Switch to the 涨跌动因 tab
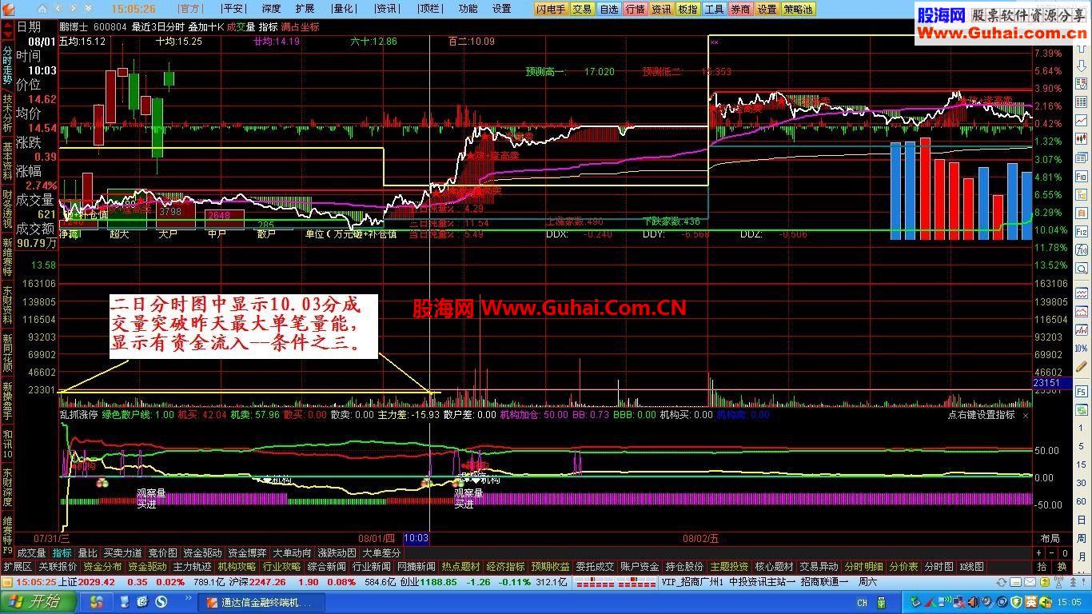Screen dimensions: 1092x614 point(337,552)
